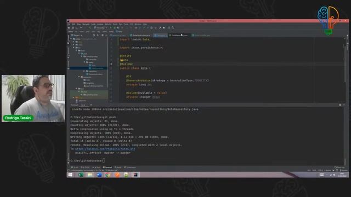Collapse the resources folder arrow
Image resolution: width=351 pixels, height=197 pixels.
point(79,77)
